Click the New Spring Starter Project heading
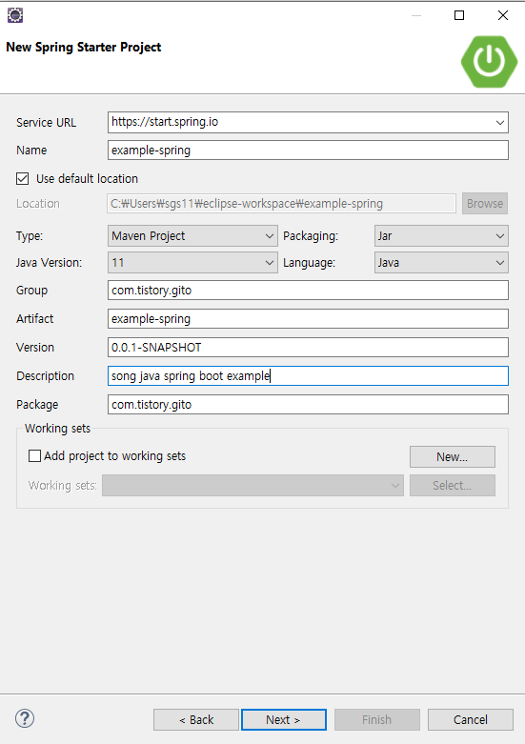This screenshot has width=525, height=744. click(84, 47)
